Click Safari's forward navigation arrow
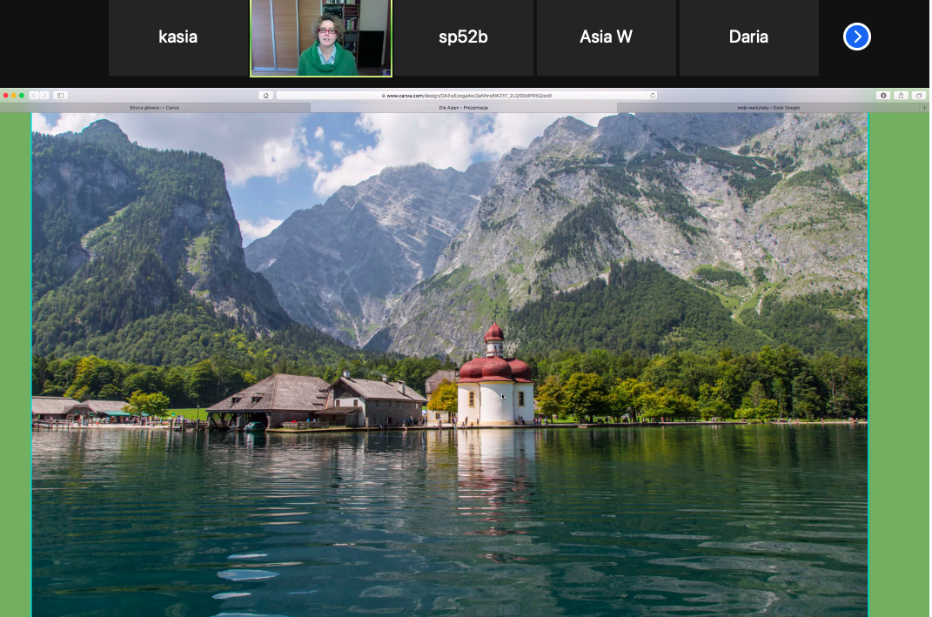 44,95
